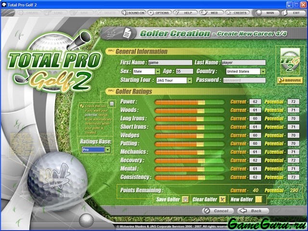Image resolution: width=308 pixels, height=231 pixels.
Task: Minimize the Total Pro Golf 2 window
Action: pos(289,5)
